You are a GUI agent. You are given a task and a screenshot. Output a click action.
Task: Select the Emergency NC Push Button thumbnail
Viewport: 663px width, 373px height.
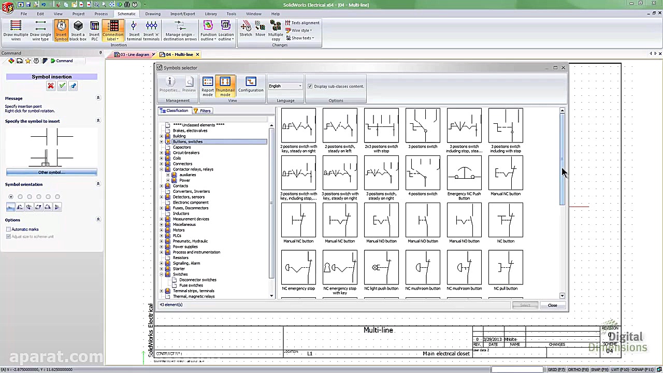point(464,174)
